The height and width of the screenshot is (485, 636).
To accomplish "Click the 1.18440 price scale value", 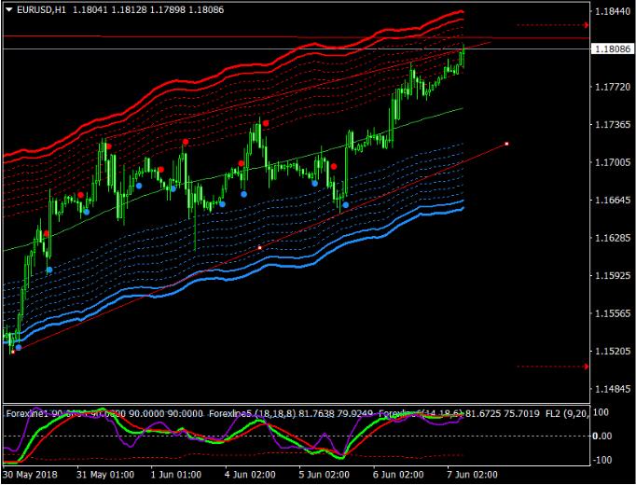I will (x=612, y=12).
